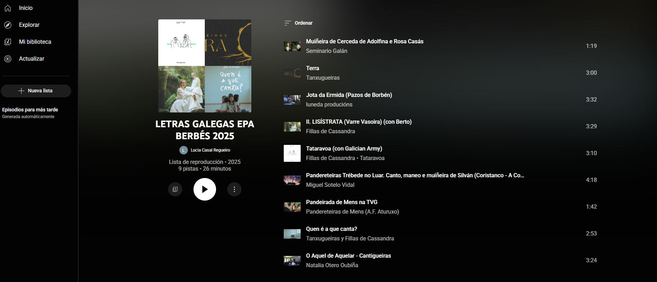Click duration 1:42 of Pandeirada de Mens

591,207
